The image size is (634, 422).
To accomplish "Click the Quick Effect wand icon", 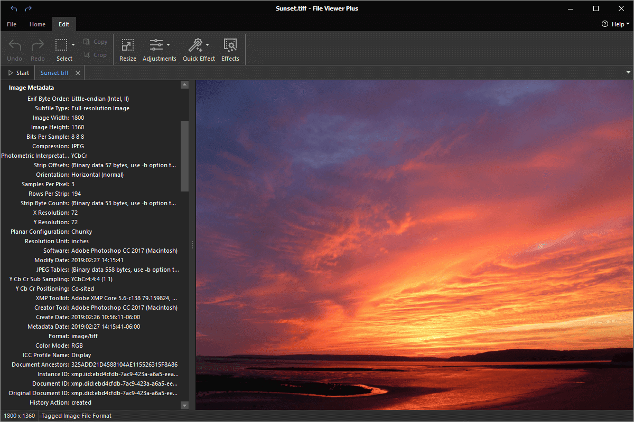I will point(195,45).
